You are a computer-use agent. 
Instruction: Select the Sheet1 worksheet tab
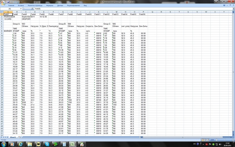pos(13,137)
